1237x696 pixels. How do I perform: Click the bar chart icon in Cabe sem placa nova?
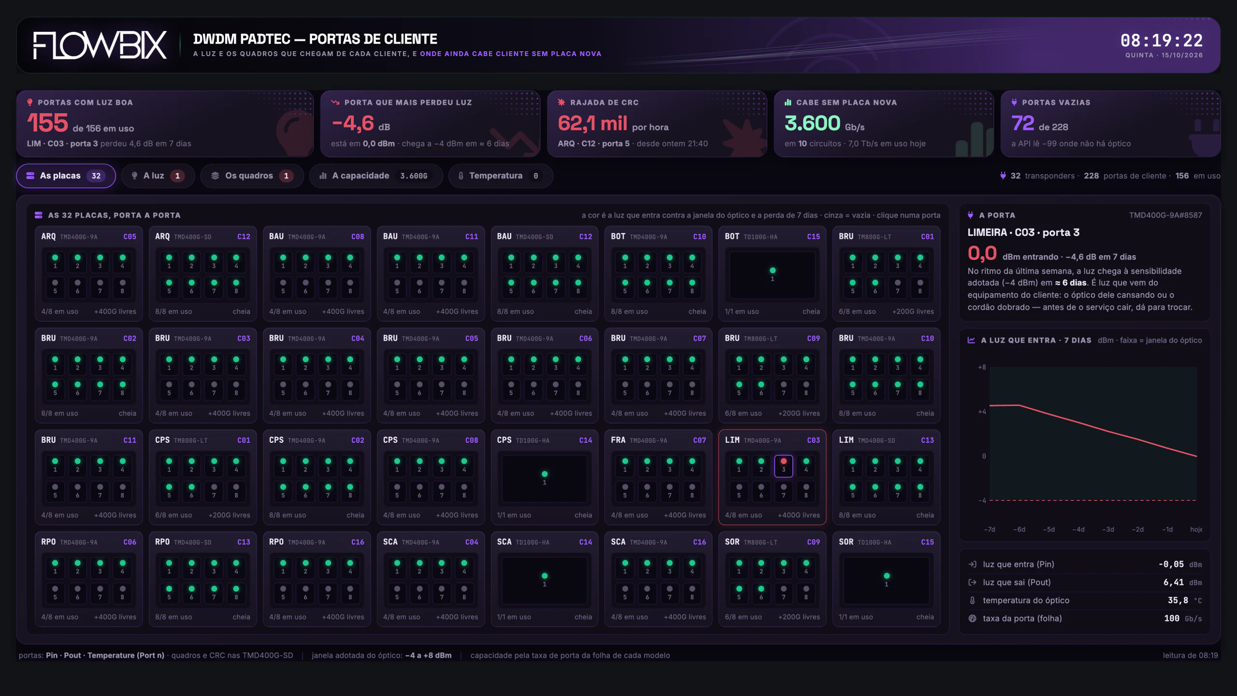[x=788, y=102]
